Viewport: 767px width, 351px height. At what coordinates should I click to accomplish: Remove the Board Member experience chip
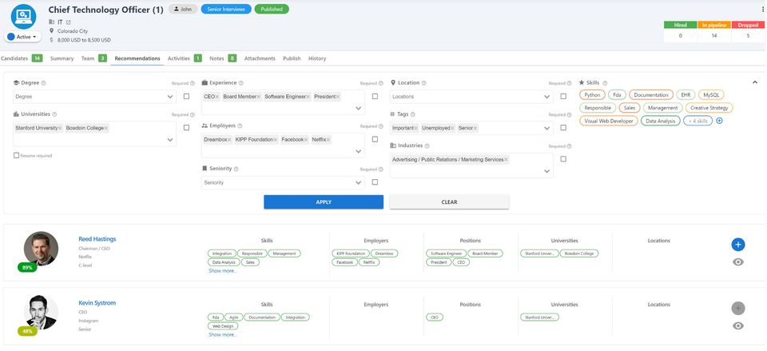[259, 97]
